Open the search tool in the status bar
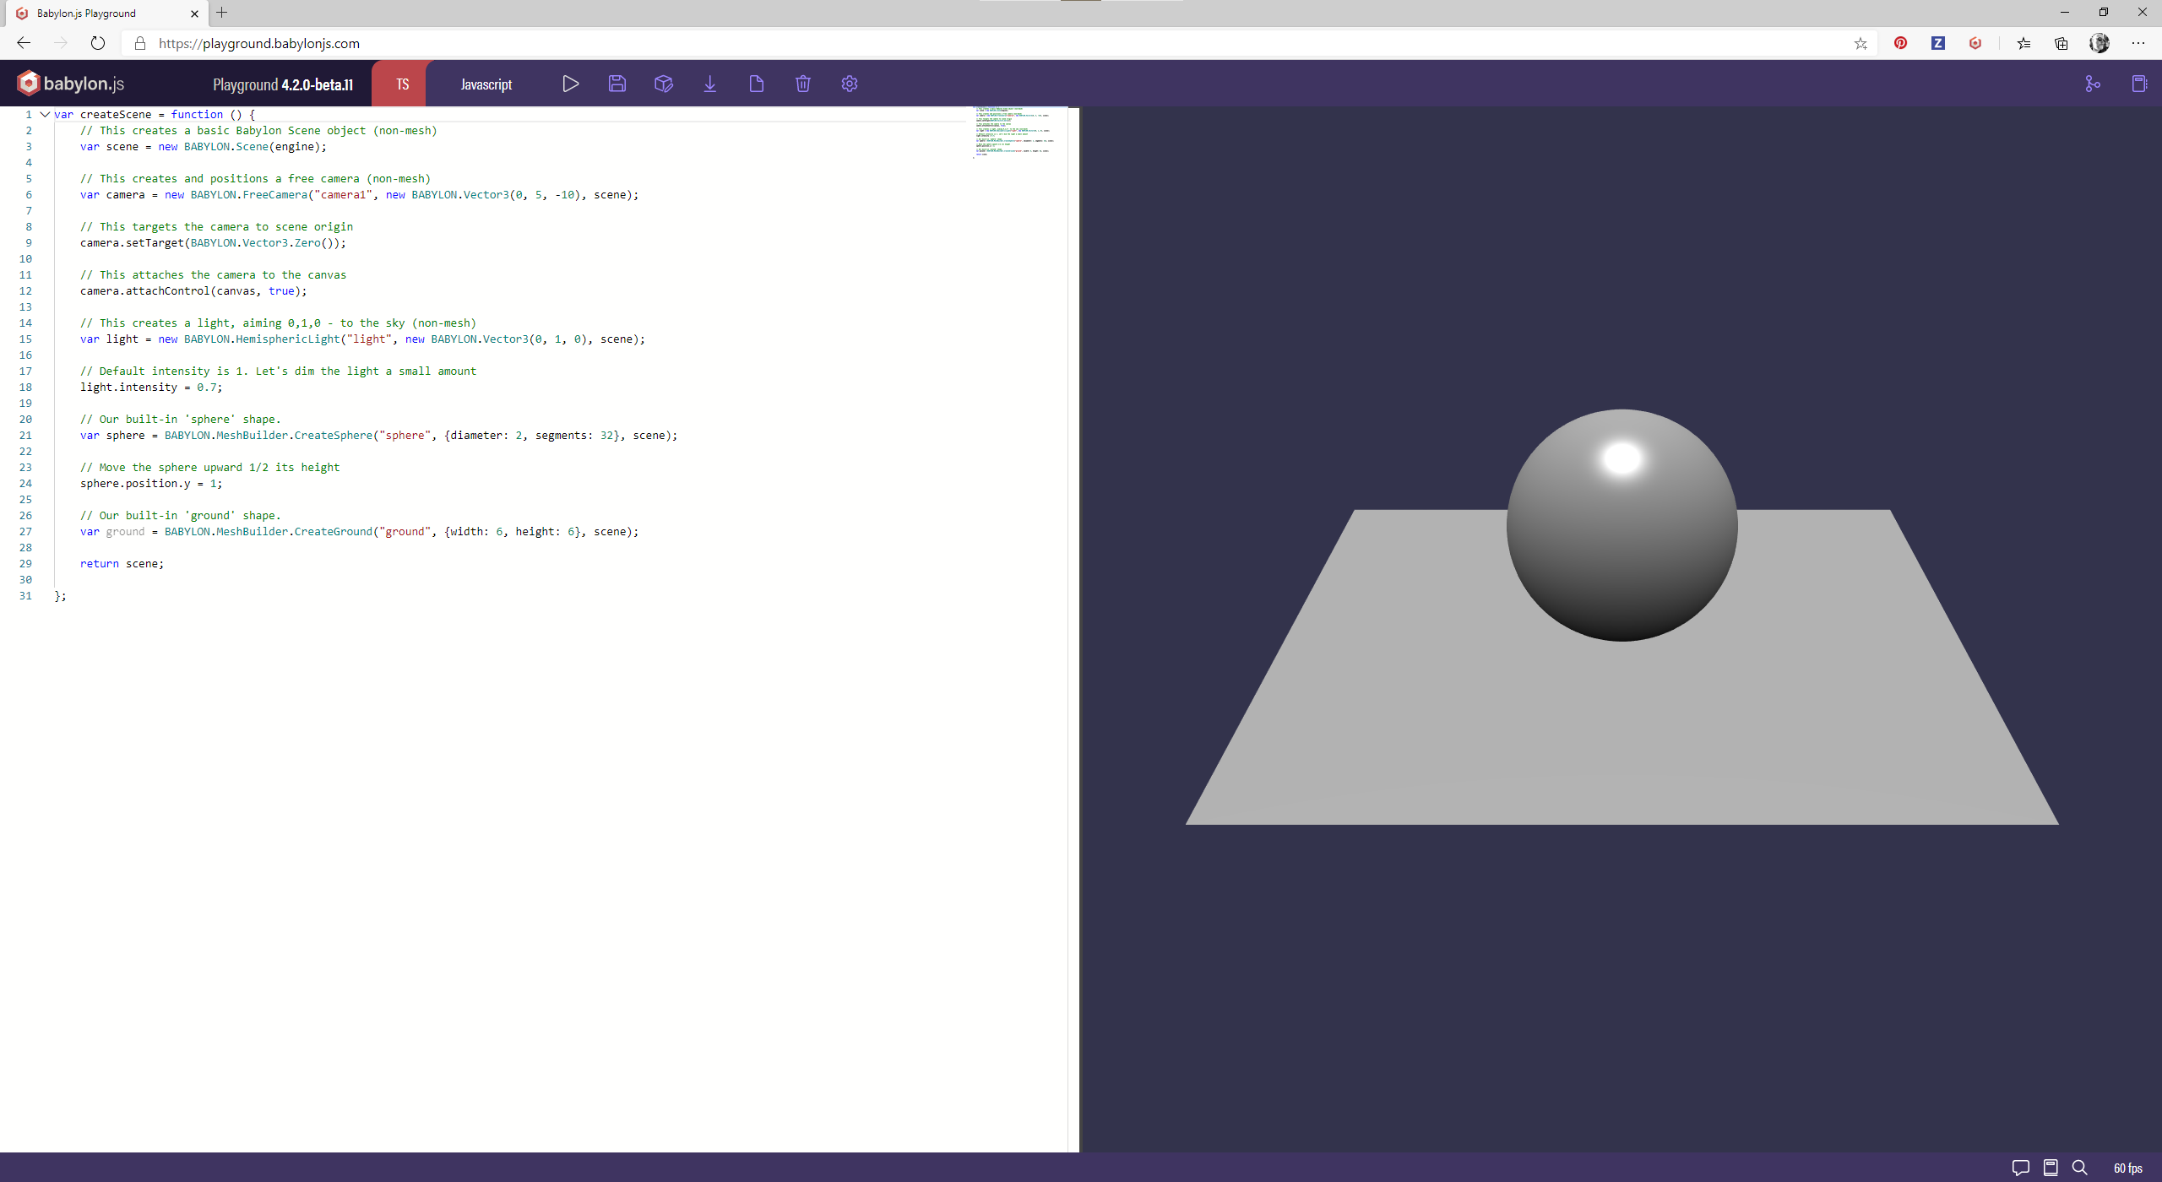The width and height of the screenshot is (2162, 1182). click(x=2079, y=1168)
